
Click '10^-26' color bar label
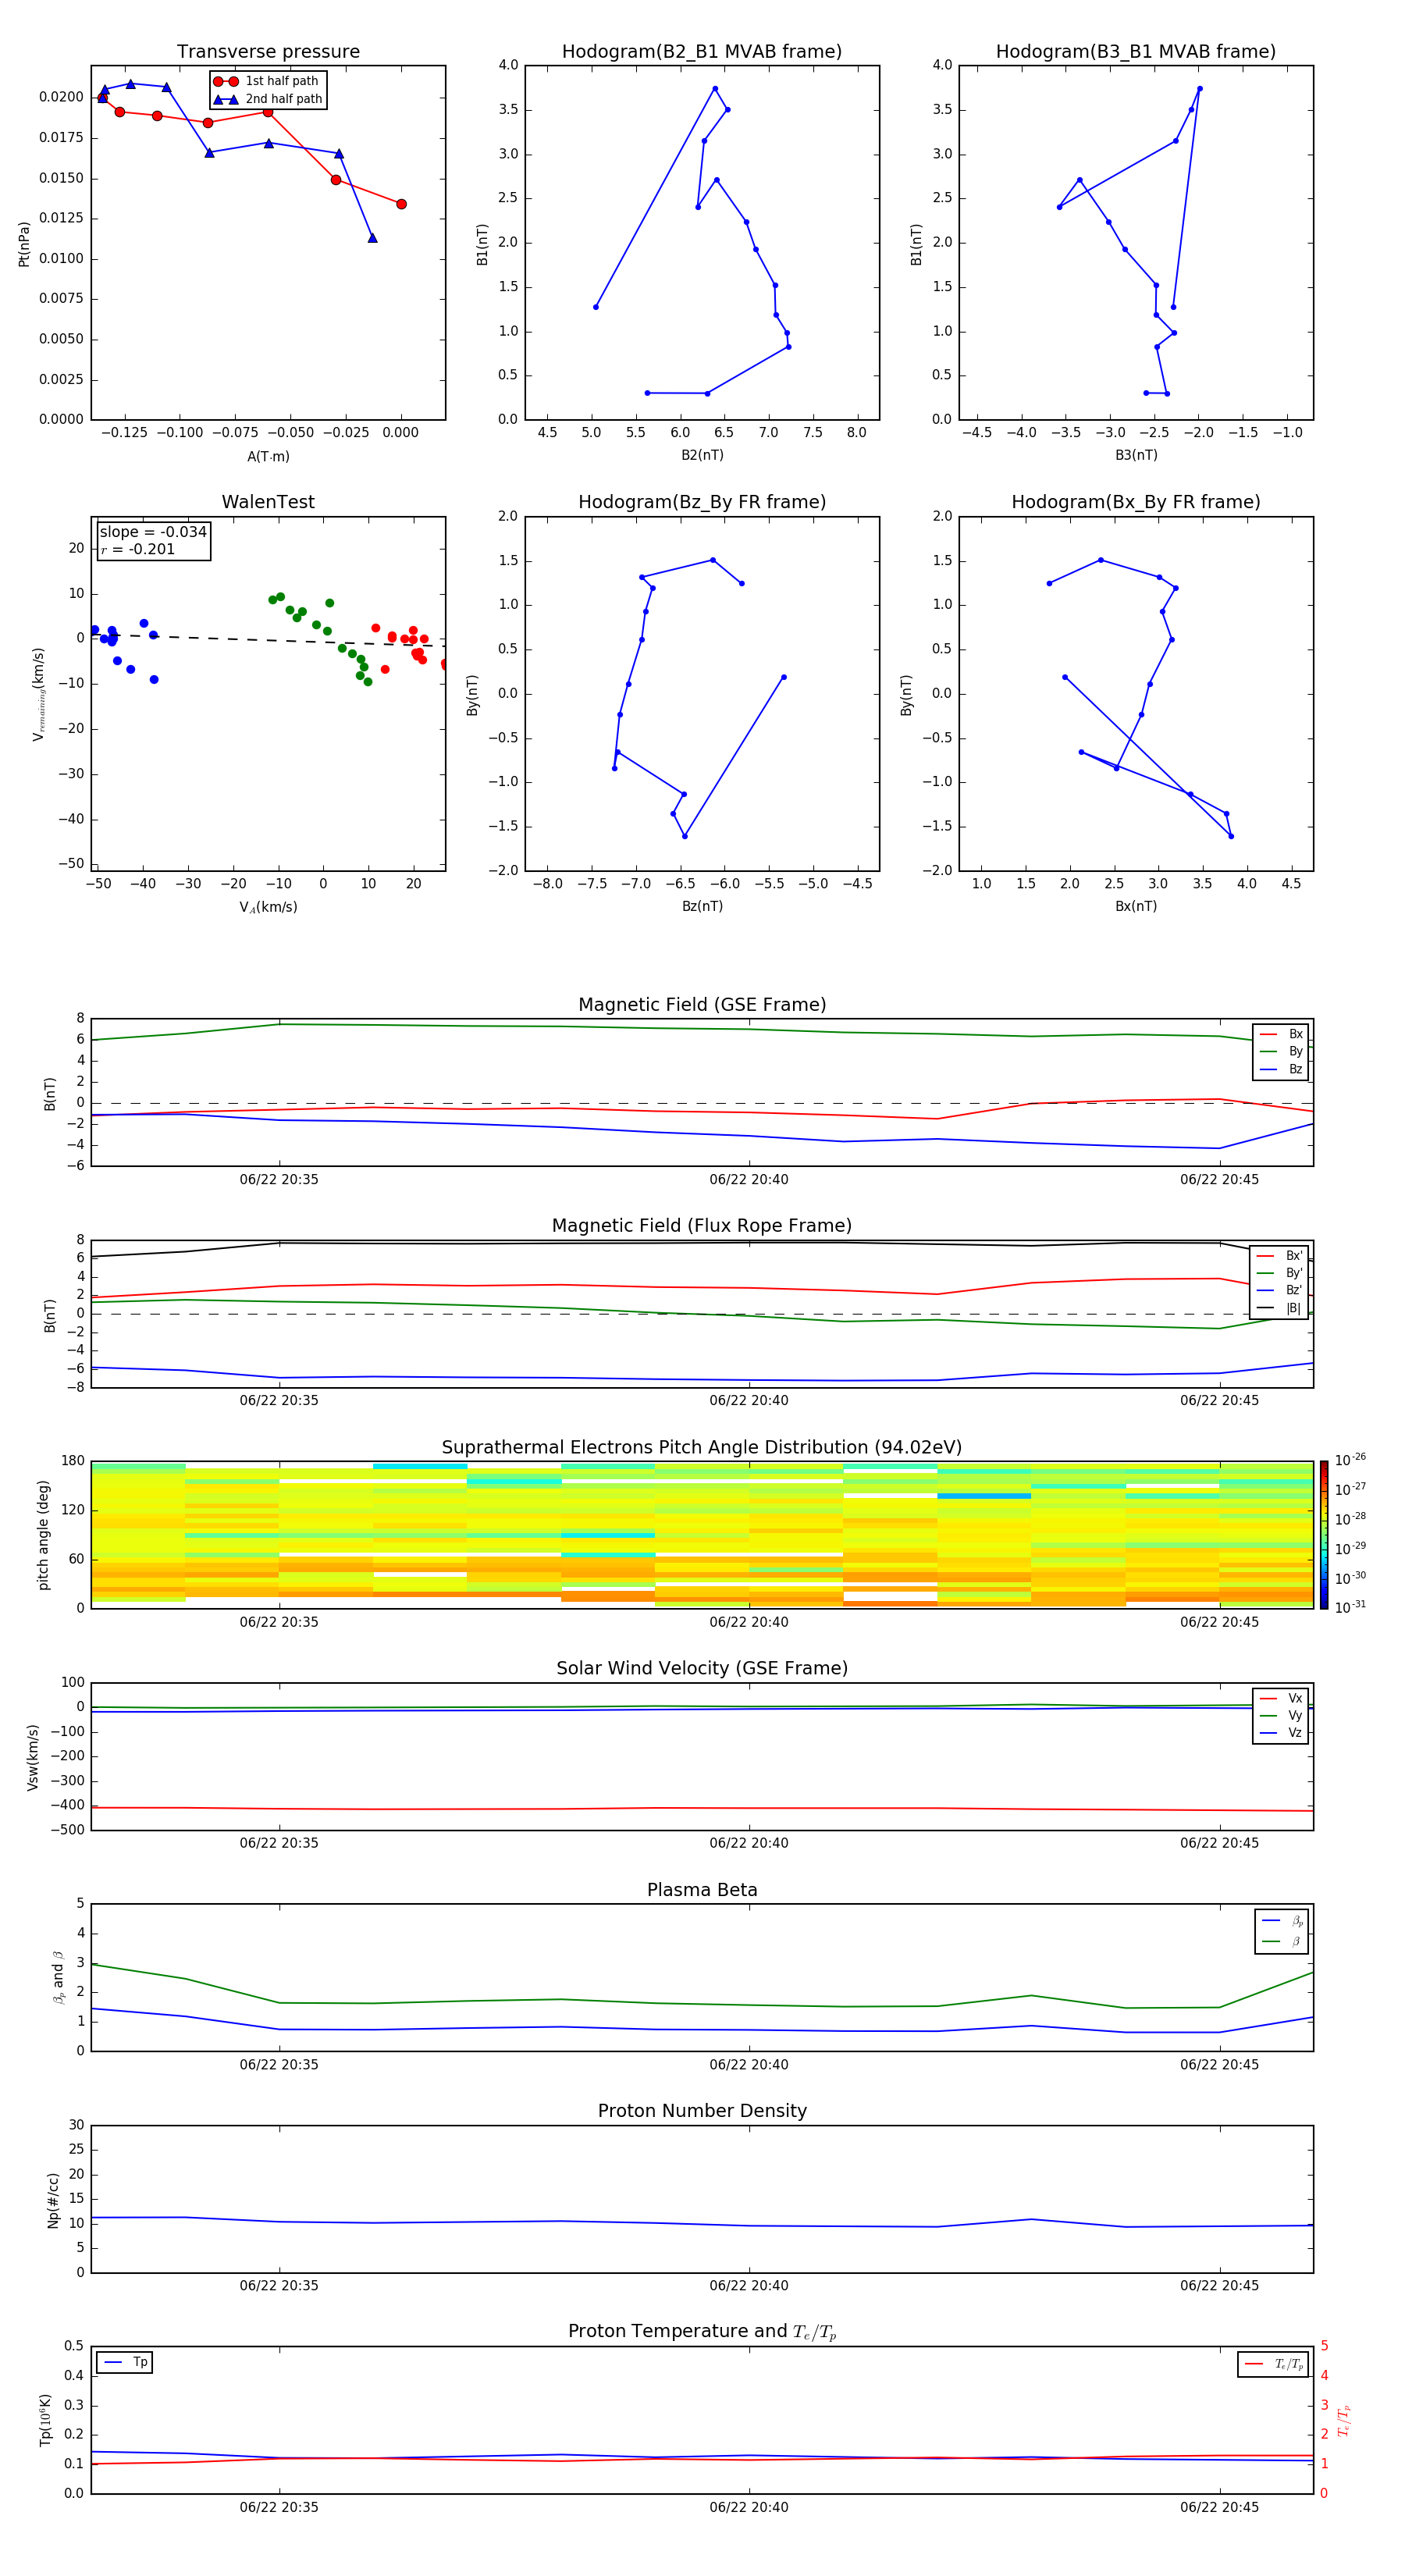tap(1350, 1460)
